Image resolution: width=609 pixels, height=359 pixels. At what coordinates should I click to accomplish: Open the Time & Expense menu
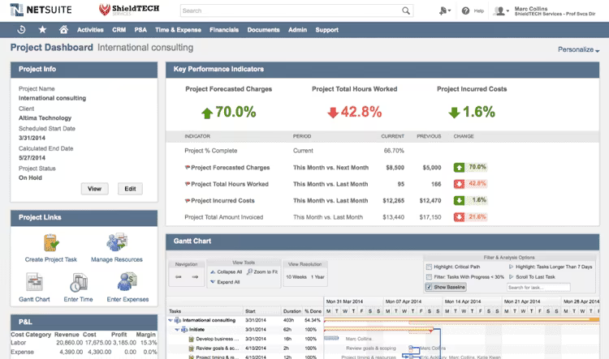point(178,30)
